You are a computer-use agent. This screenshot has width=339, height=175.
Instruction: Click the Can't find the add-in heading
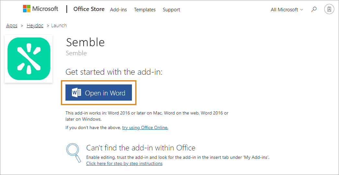(x=141, y=148)
